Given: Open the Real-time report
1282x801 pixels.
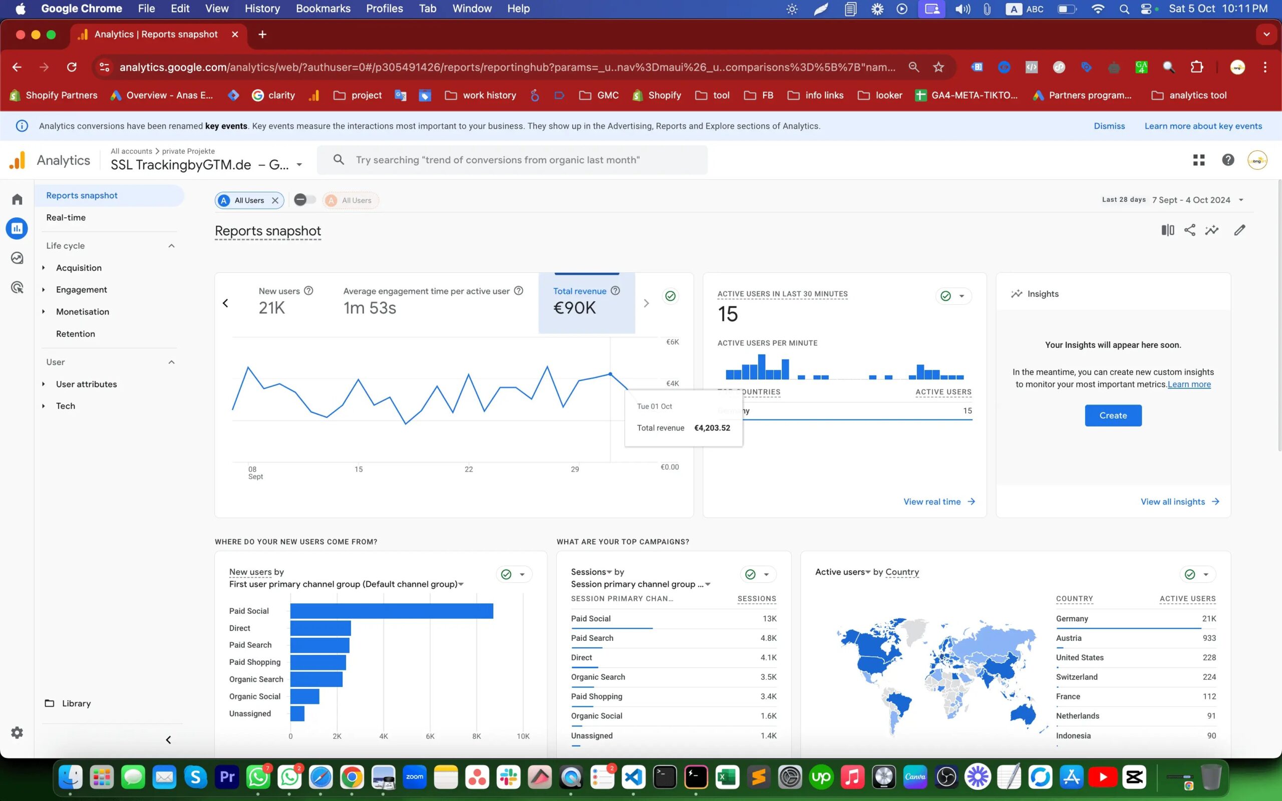Looking at the screenshot, I should 66,217.
